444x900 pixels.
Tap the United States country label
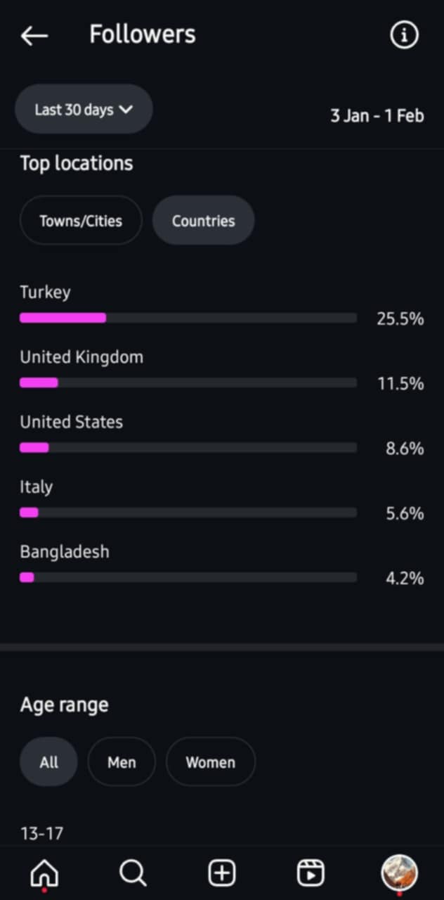(x=71, y=422)
